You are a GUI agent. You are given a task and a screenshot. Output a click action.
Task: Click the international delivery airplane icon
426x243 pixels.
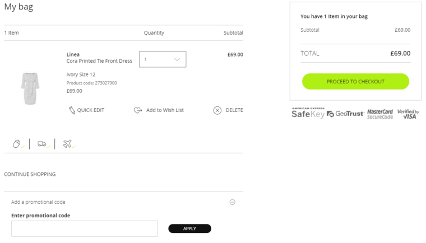pyautogui.click(x=67, y=144)
